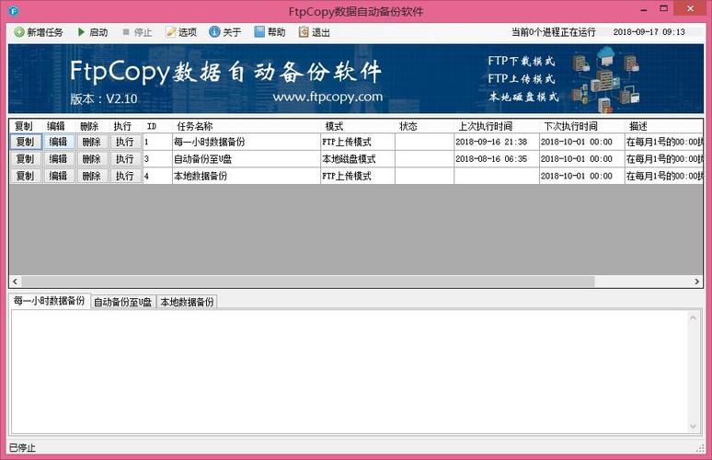Switch to the 本地数据备份 log tab
Viewport: 712px width, 460px height.
coord(187,302)
